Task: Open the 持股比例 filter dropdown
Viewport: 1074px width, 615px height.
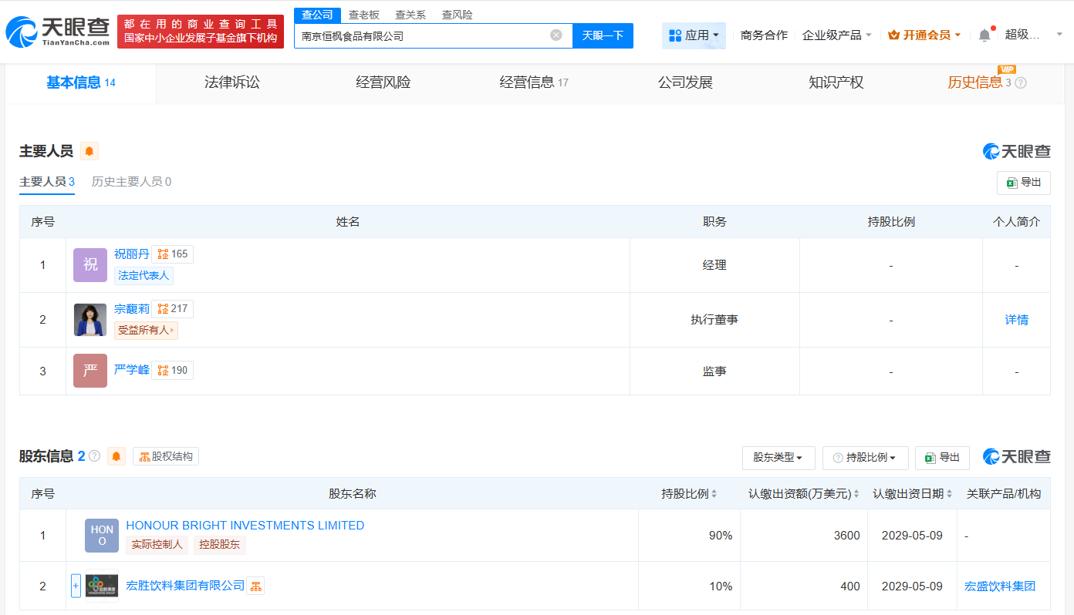Action: pos(865,458)
